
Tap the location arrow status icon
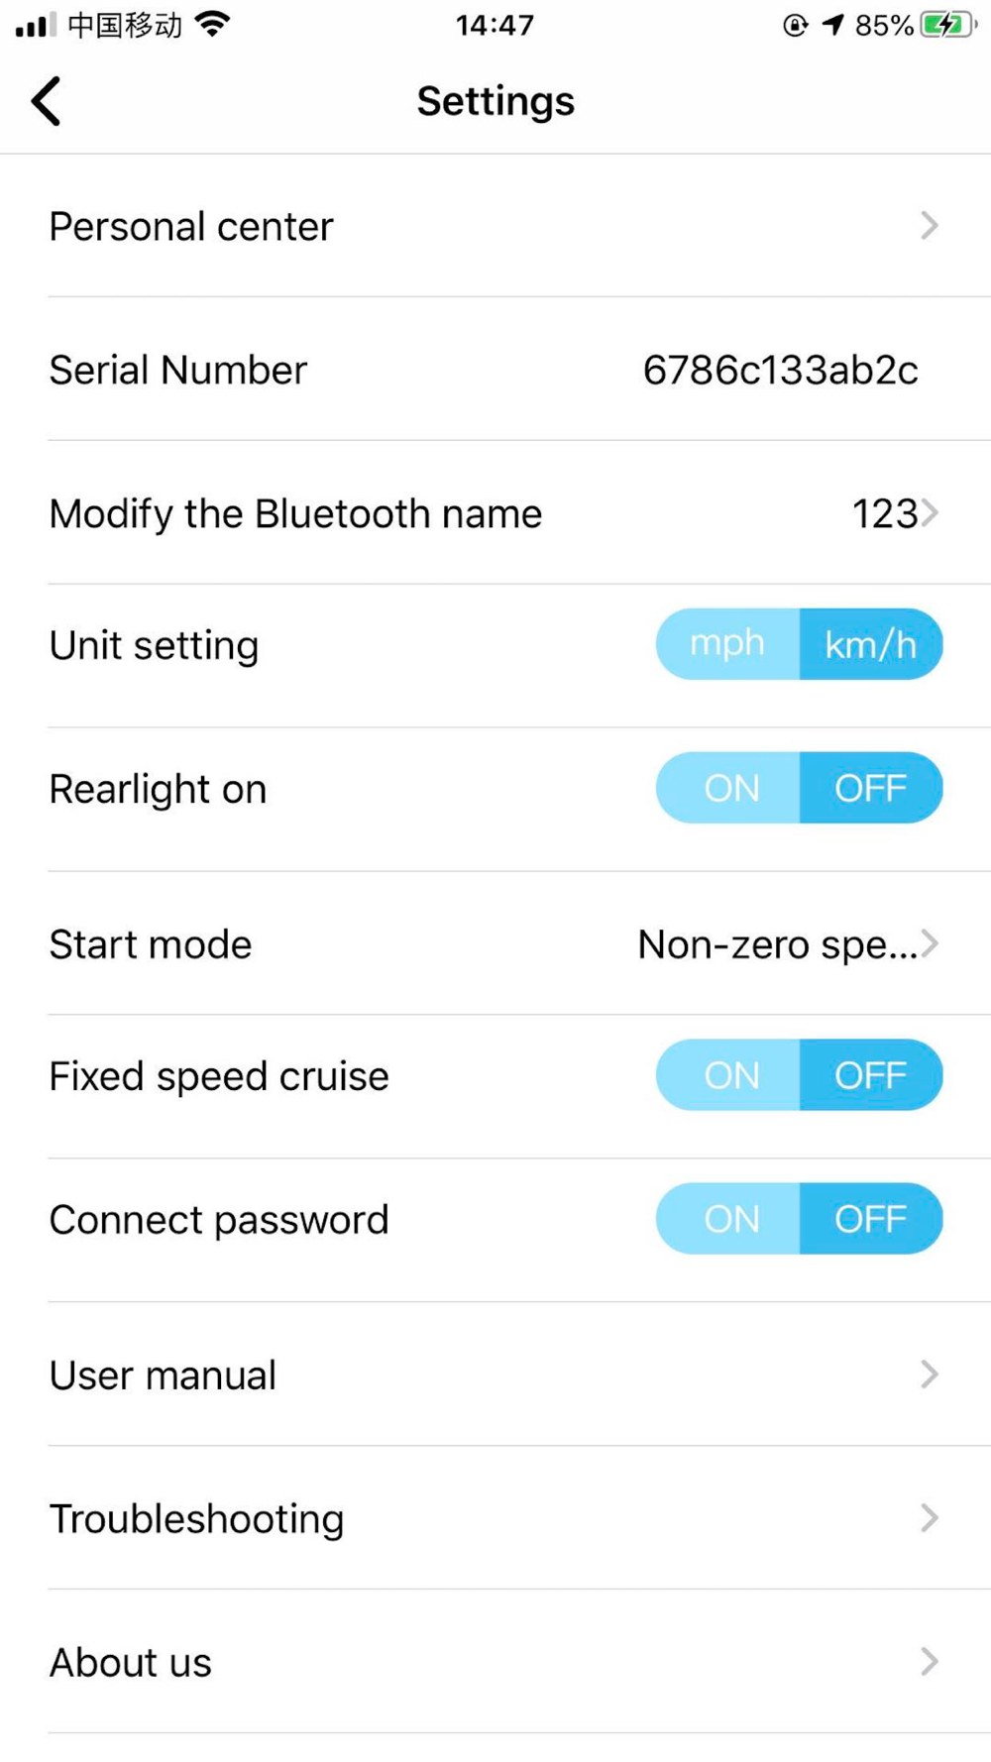pos(833,25)
